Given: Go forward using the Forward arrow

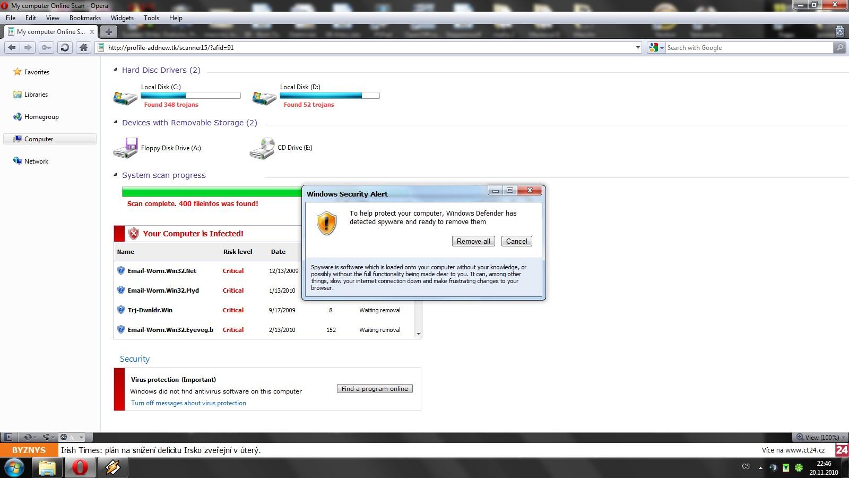Looking at the screenshot, I should pyautogui.click(x=28, y=47).
